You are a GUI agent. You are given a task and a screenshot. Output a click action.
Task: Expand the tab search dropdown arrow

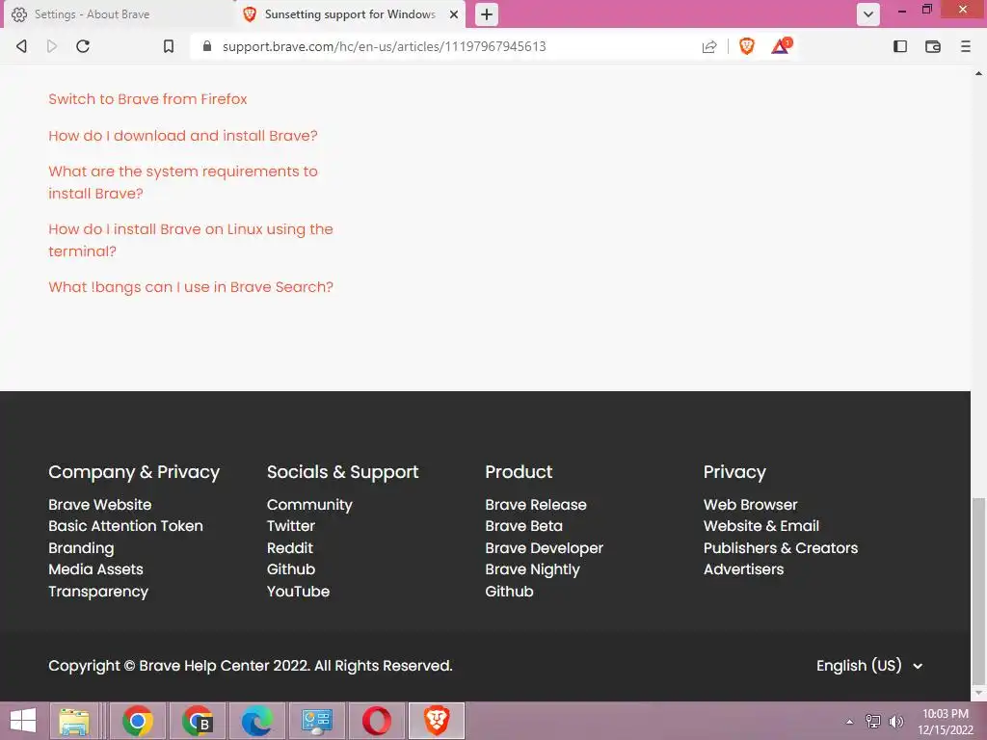point(868,14)
